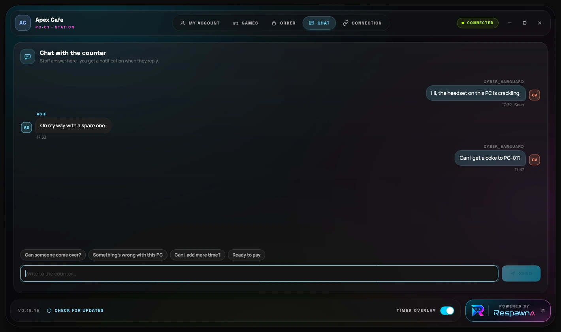The image size is (561, 332).
Task: Click the "PC-01 · STATION" label
Action: point(55,27)
